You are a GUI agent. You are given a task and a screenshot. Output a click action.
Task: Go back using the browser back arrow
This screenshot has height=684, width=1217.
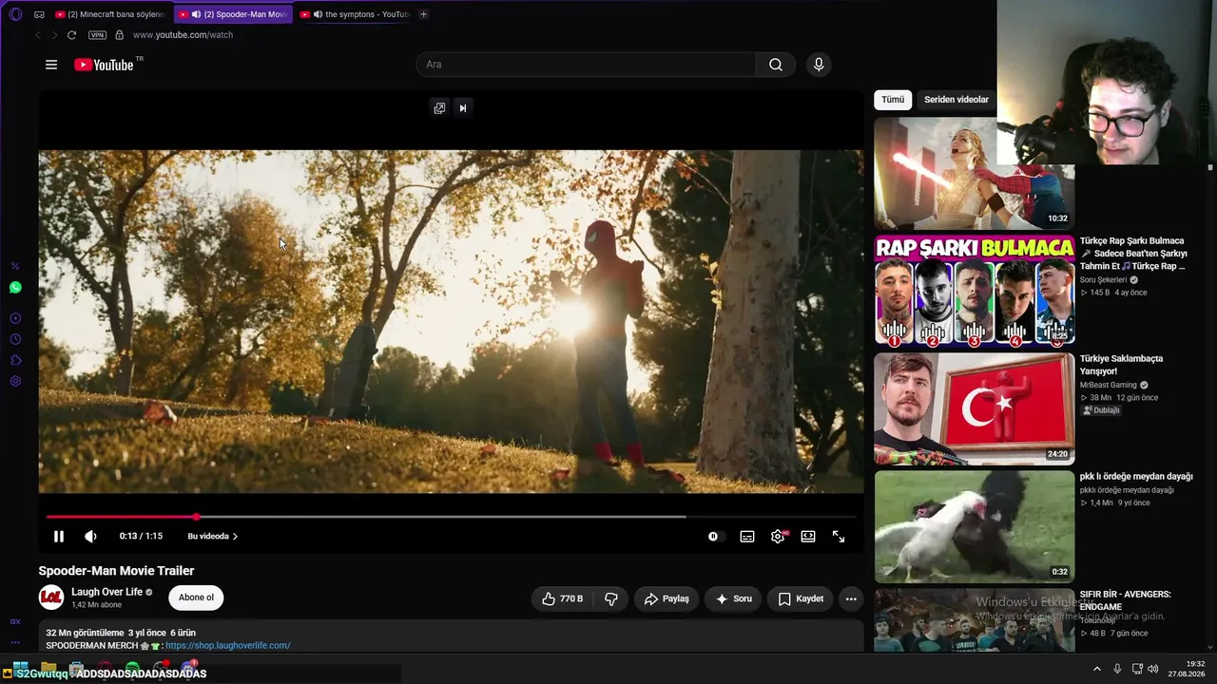[x=38, y=35]
